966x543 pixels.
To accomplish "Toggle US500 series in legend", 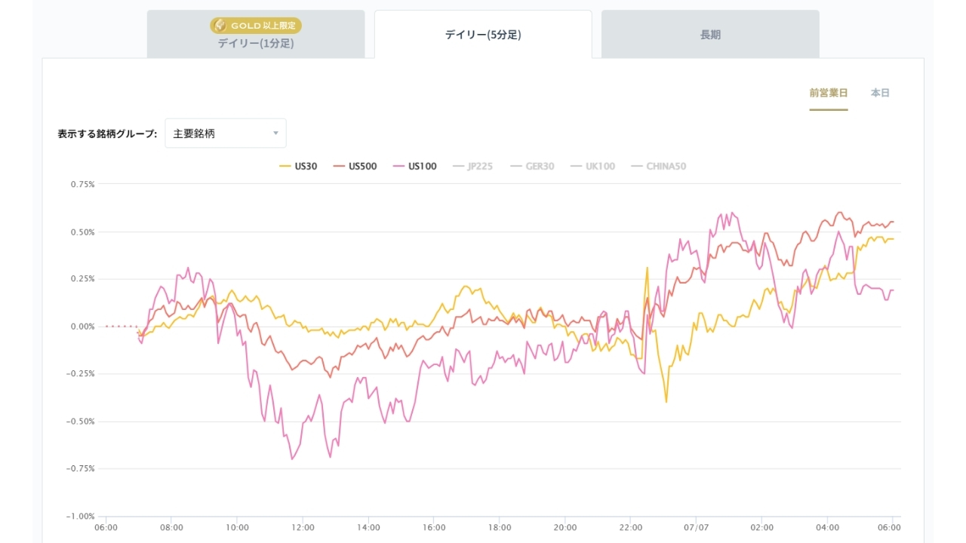I will click(355, 166).
